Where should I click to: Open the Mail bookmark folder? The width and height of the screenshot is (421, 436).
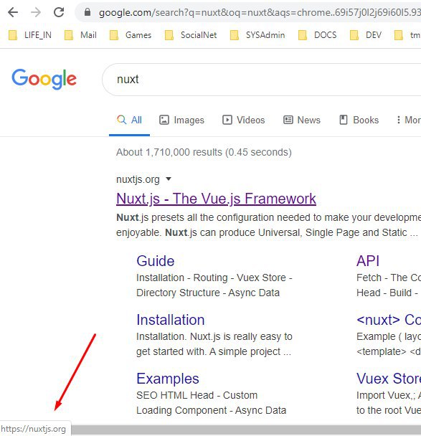[x=80, y=35]
